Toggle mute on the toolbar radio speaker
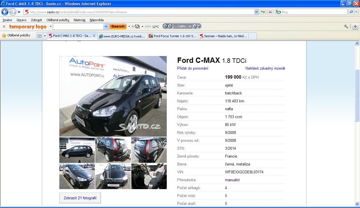The height and width of the screenshot is (208, 360). [195, 26]
